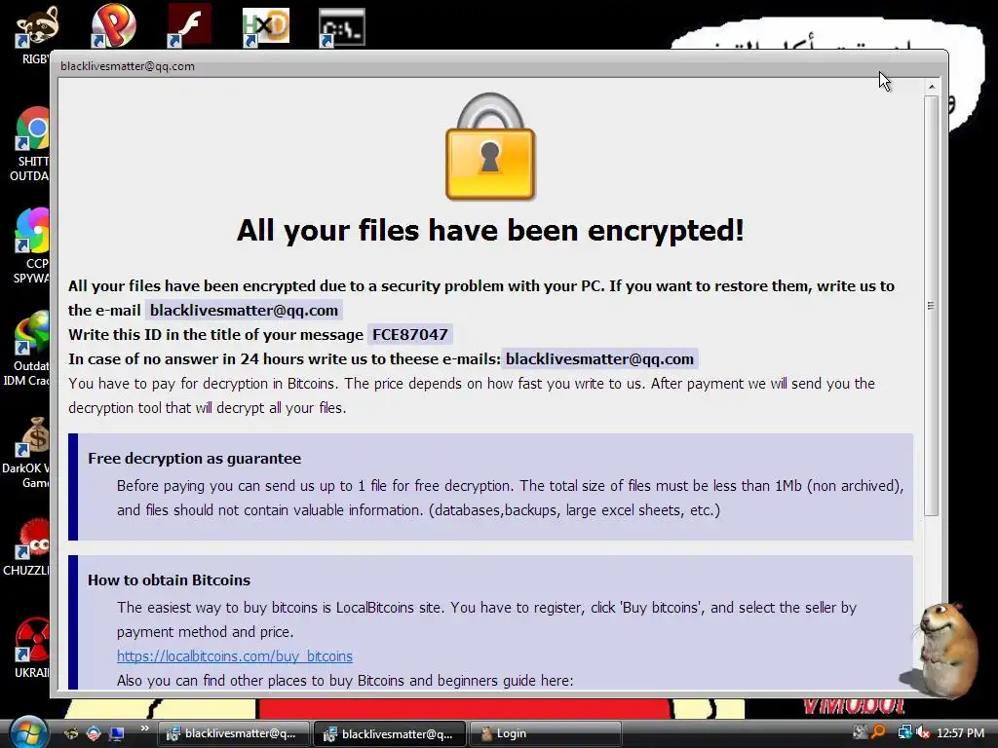Click the clock showing 12:57 PM

click(960, 733)
